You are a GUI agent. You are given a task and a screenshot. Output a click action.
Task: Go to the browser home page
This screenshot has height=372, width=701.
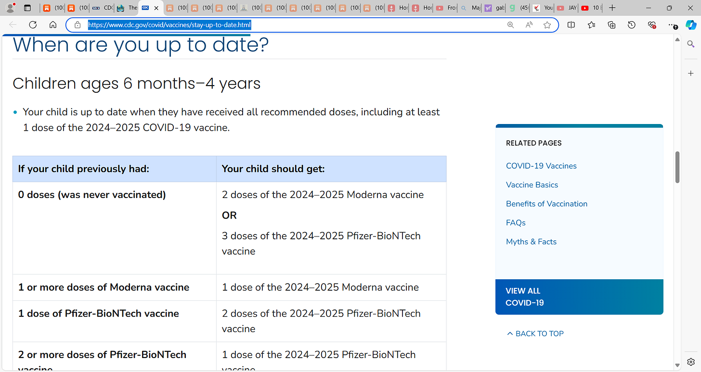pos(53,25)
